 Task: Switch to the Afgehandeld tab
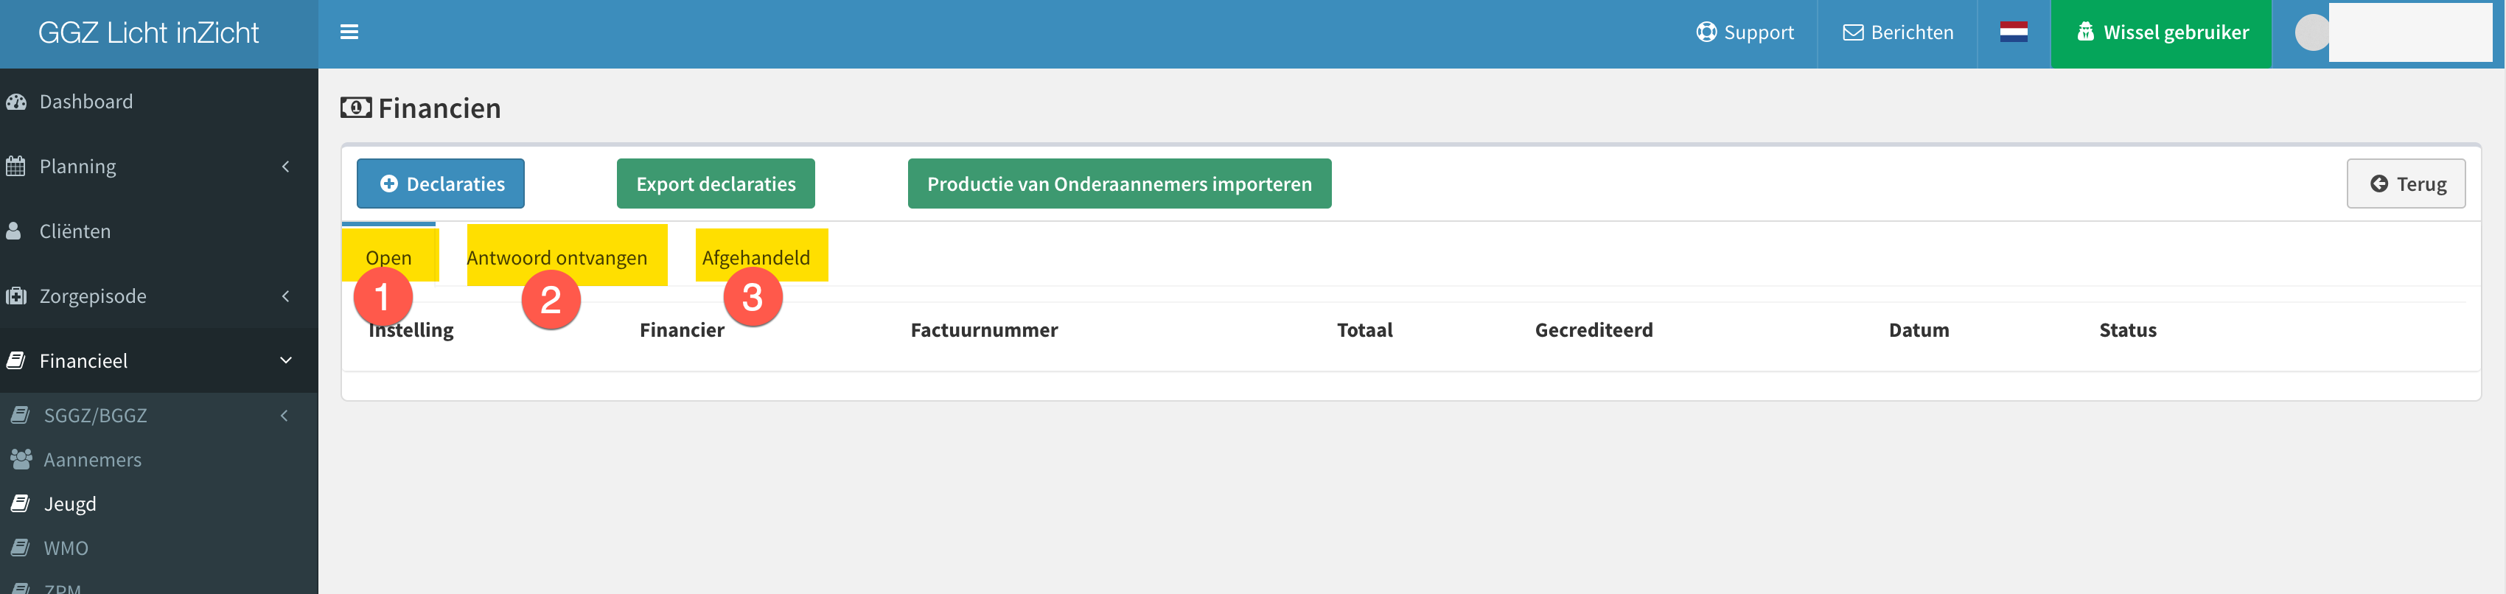coord(756,258)
